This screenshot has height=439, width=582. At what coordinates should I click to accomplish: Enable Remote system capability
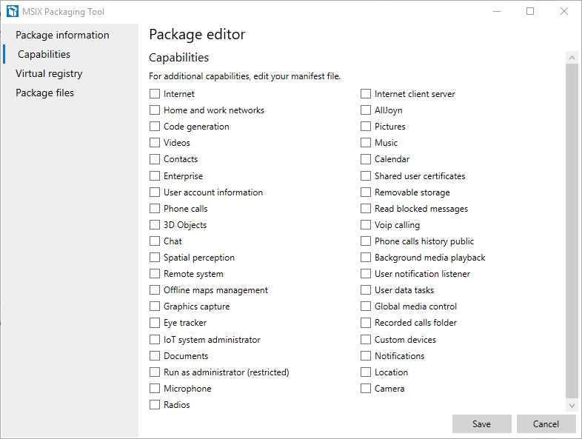coord(155,273)
